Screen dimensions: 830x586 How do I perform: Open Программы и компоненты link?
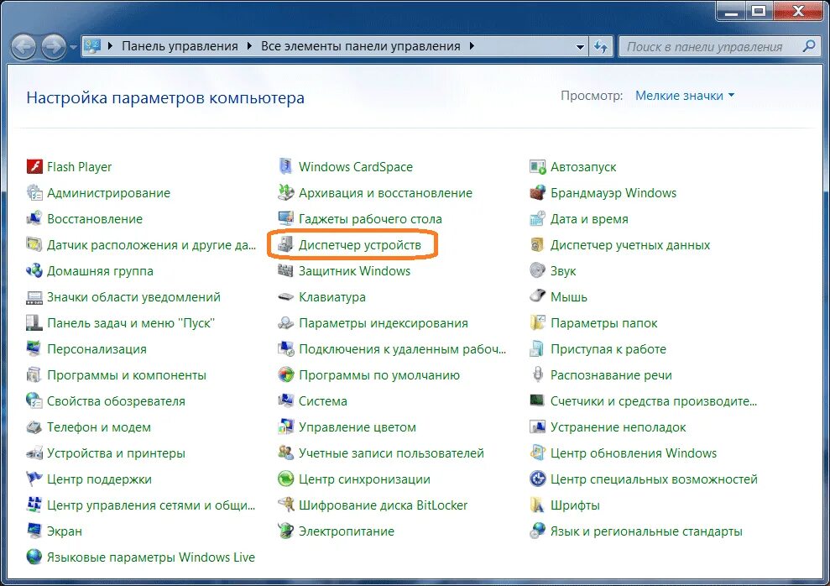[x=127, y=374]
